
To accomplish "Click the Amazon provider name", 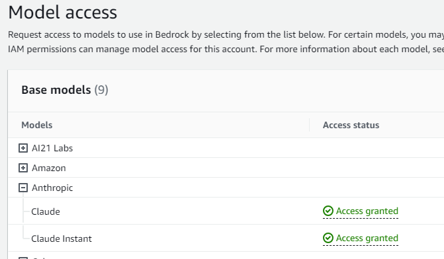I will (49, 168).
